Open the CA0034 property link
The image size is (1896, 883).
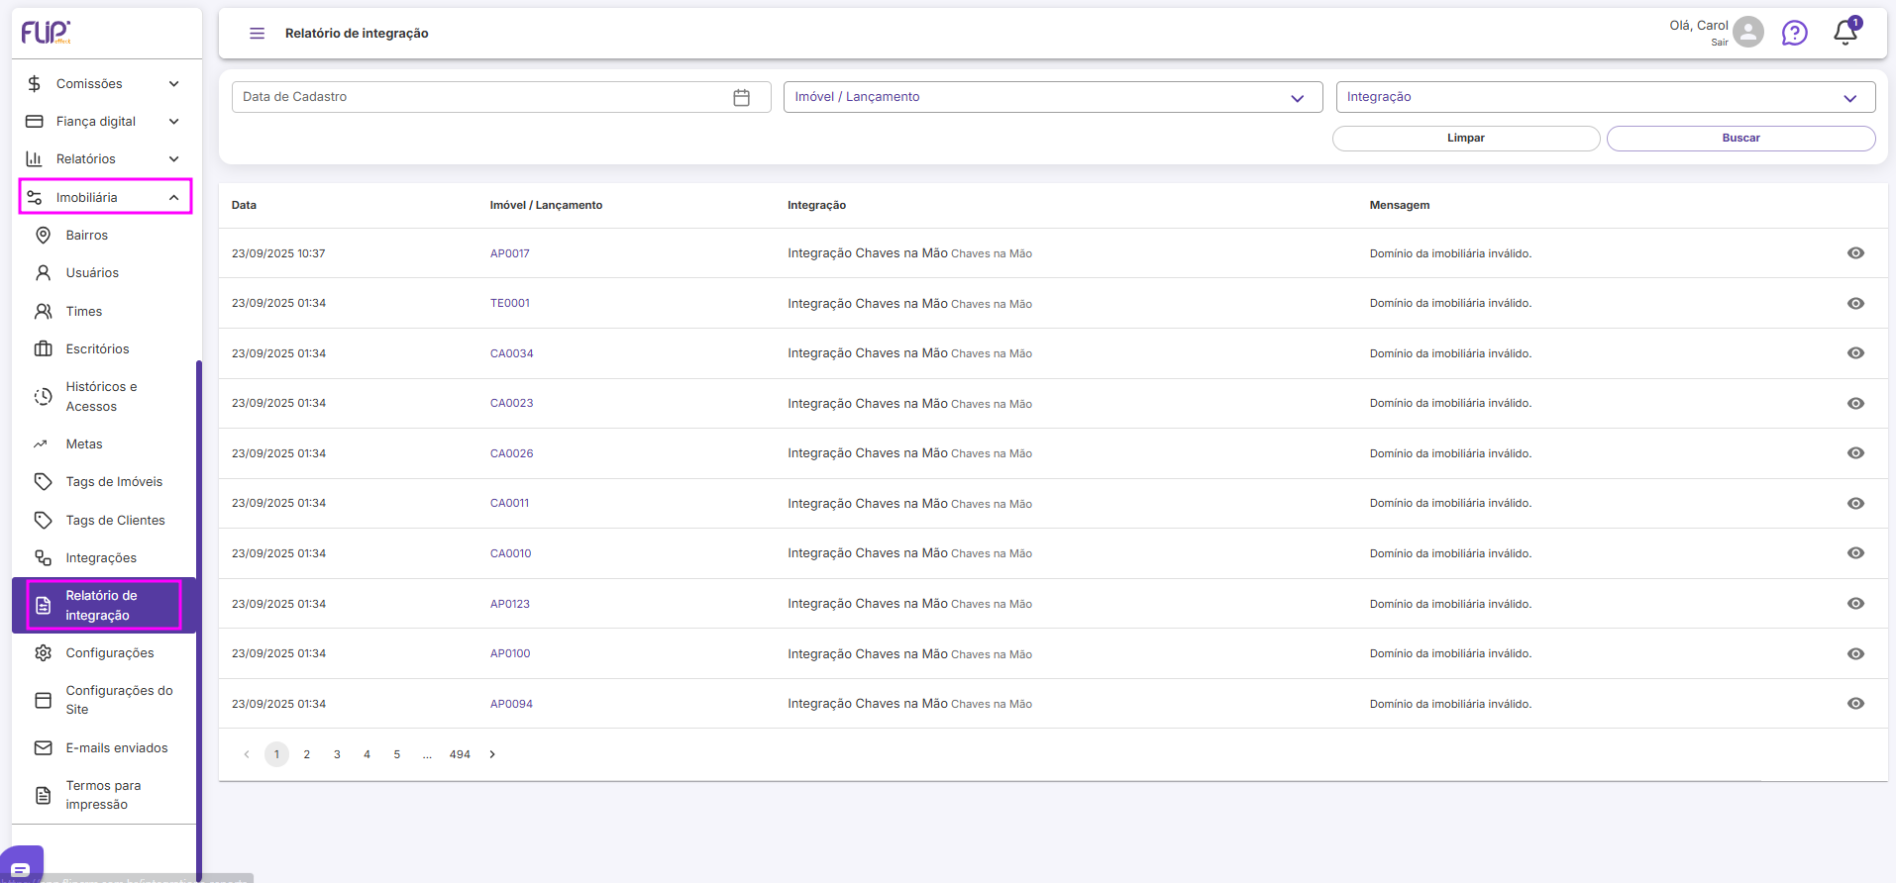pyautogui.click(x=512, y=353)
